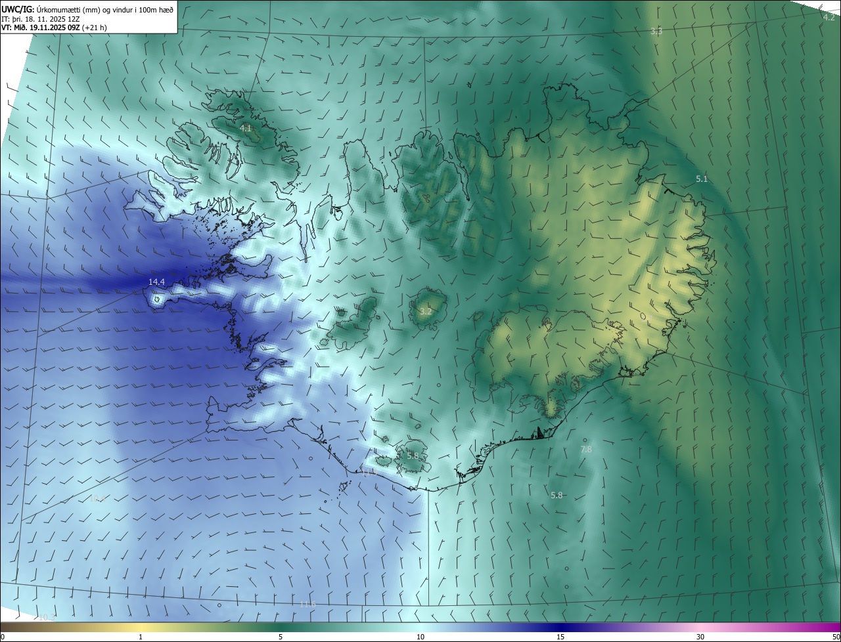Click the 7.8 value off the south coast
841x642 pixels.
point(586,450)
